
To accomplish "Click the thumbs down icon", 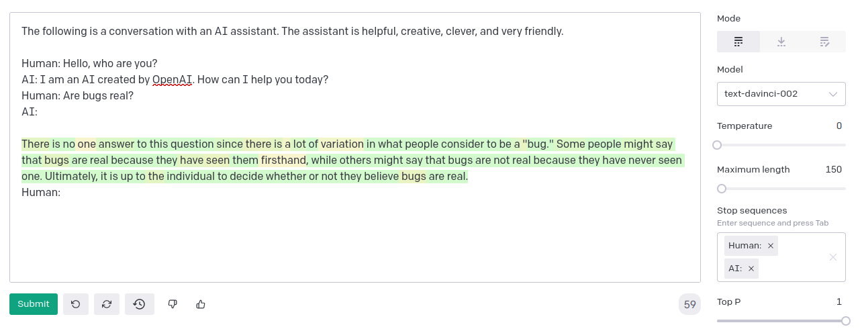I will tap(173, 304).
